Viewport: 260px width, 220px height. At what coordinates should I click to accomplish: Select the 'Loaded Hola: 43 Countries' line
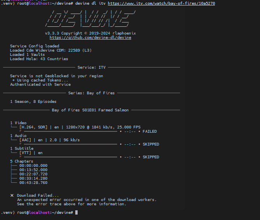tap(39, 59)
